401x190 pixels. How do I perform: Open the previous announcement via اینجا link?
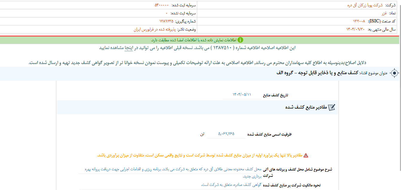(129, 48)
